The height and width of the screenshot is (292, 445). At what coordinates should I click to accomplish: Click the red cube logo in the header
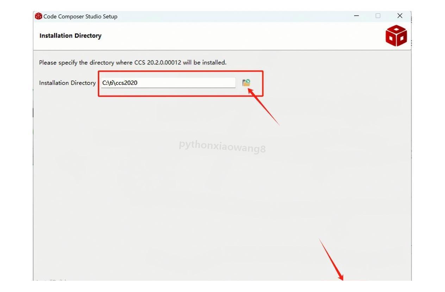(396, 35)
